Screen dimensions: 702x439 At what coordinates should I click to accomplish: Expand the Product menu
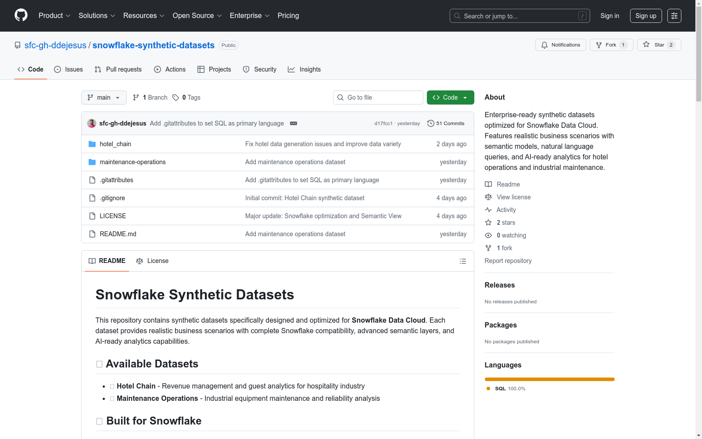coord(54,16)
